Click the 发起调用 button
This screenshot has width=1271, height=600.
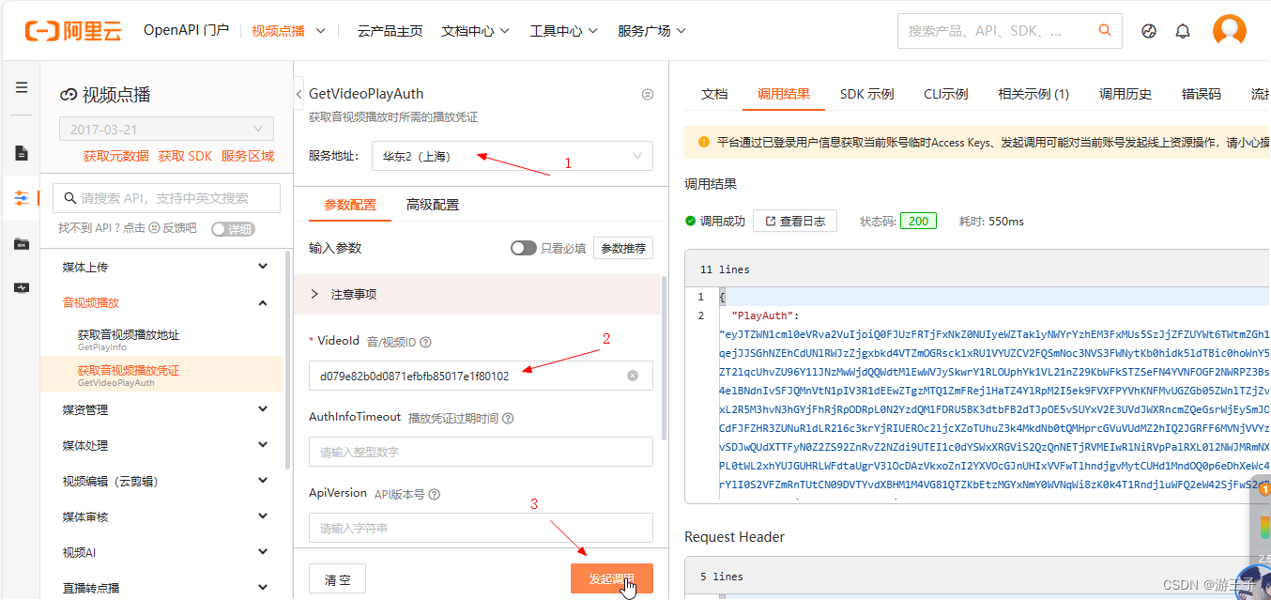click(612, 578)
